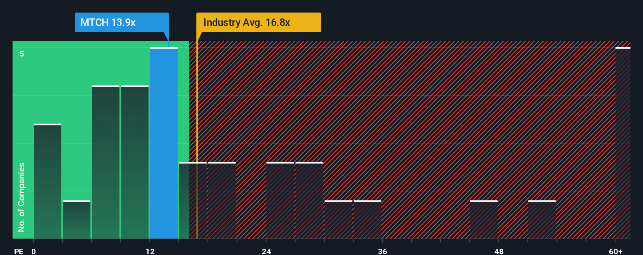Click the MTCH 13.9x blue label
Image resolution: width=643 pixels, height=255 pixels.
[122, 22]
